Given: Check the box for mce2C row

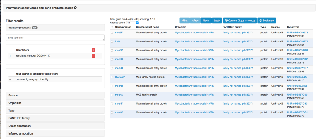Looking at the screenshot, I should coord(112,59).
